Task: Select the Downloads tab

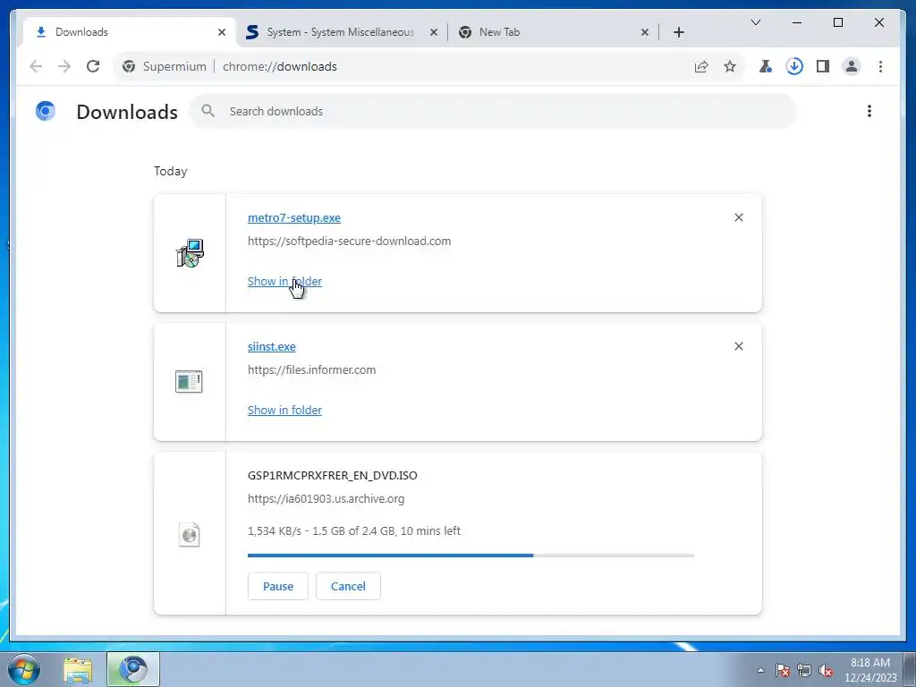Action: pos(129,32)
